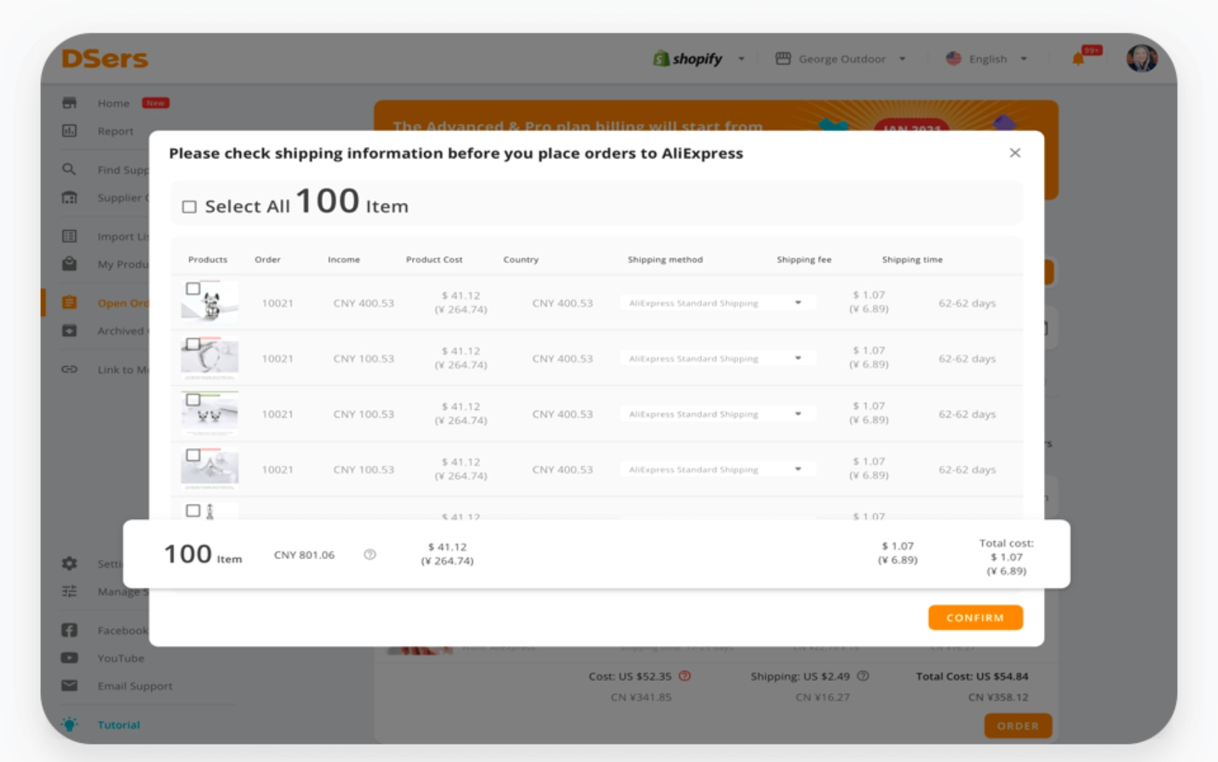Image resolution: width=1218 pixels, height=762 pixels.
Task: Open the My Products bag icon
Action: click(x=69, y=264)
